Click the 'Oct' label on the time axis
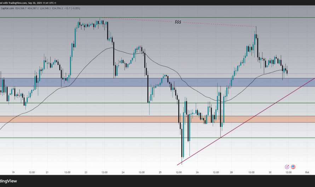The image size is (315, 187). (x=307, y=172)
